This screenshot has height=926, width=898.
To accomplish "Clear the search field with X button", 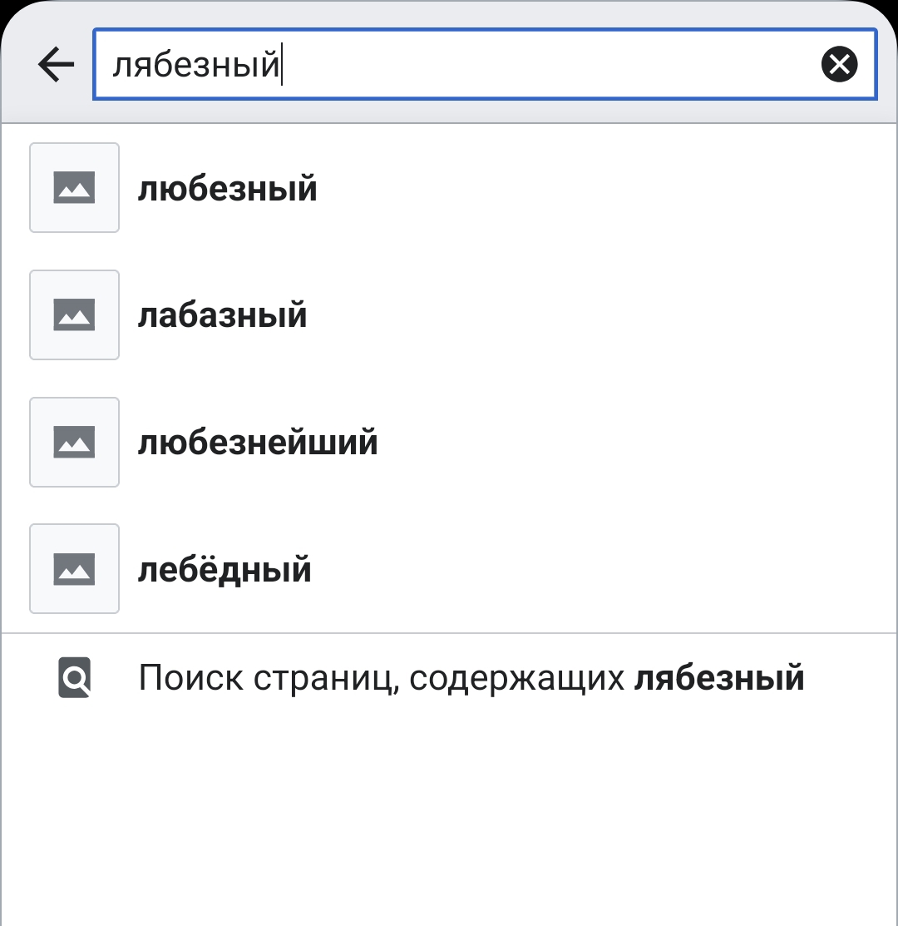I will 839,64.
